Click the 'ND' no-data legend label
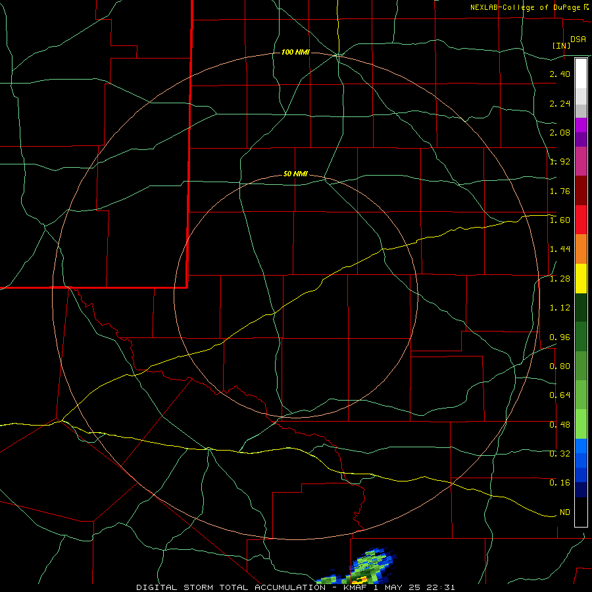This screenshot has height=592, width=592. (x=565, y=512)
